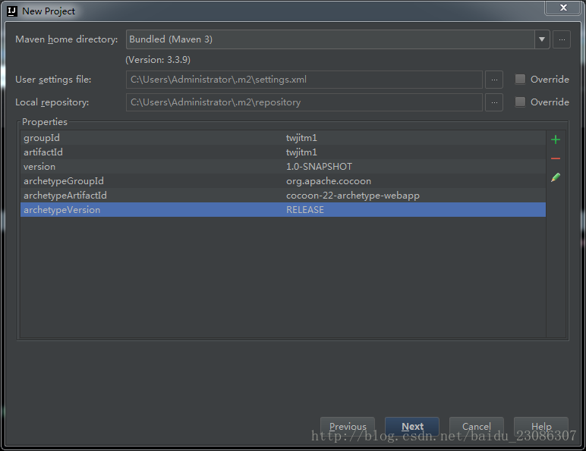Viewport: 586px width, 451px height.
Task: Click the Local repository label
Action: tap(52, 102)
